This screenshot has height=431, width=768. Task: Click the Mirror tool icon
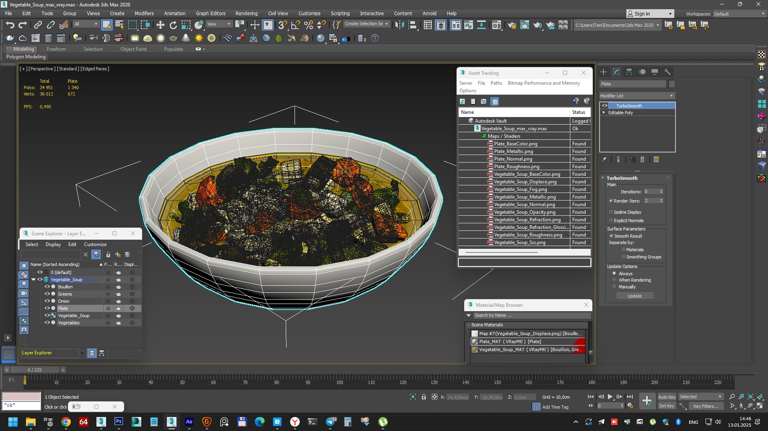point(399,25)
